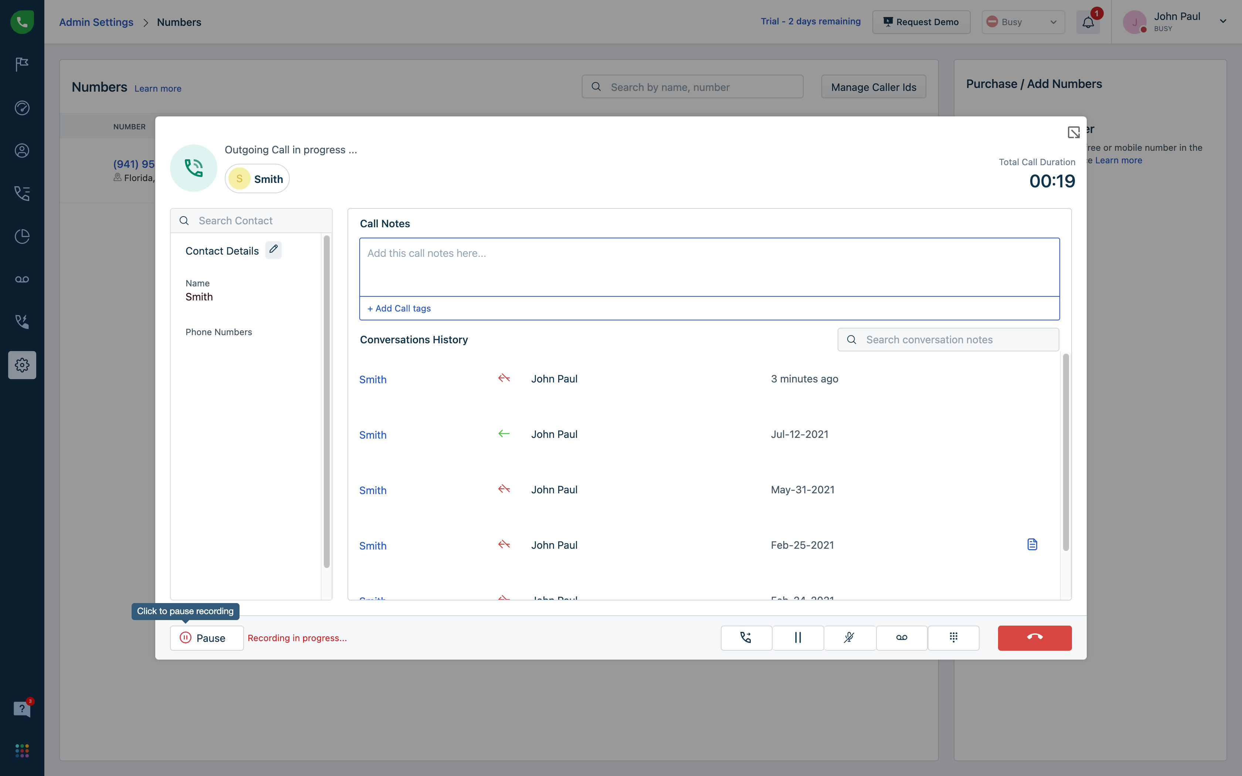Screen dimensions: 1242x776
Task: Minimize the call widget with arrow icon
Action: point(1073,132)
